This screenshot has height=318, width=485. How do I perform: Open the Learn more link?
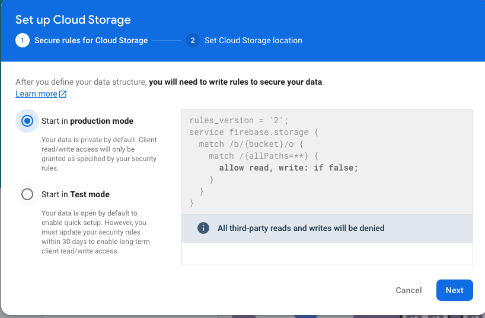coord(36,94)
